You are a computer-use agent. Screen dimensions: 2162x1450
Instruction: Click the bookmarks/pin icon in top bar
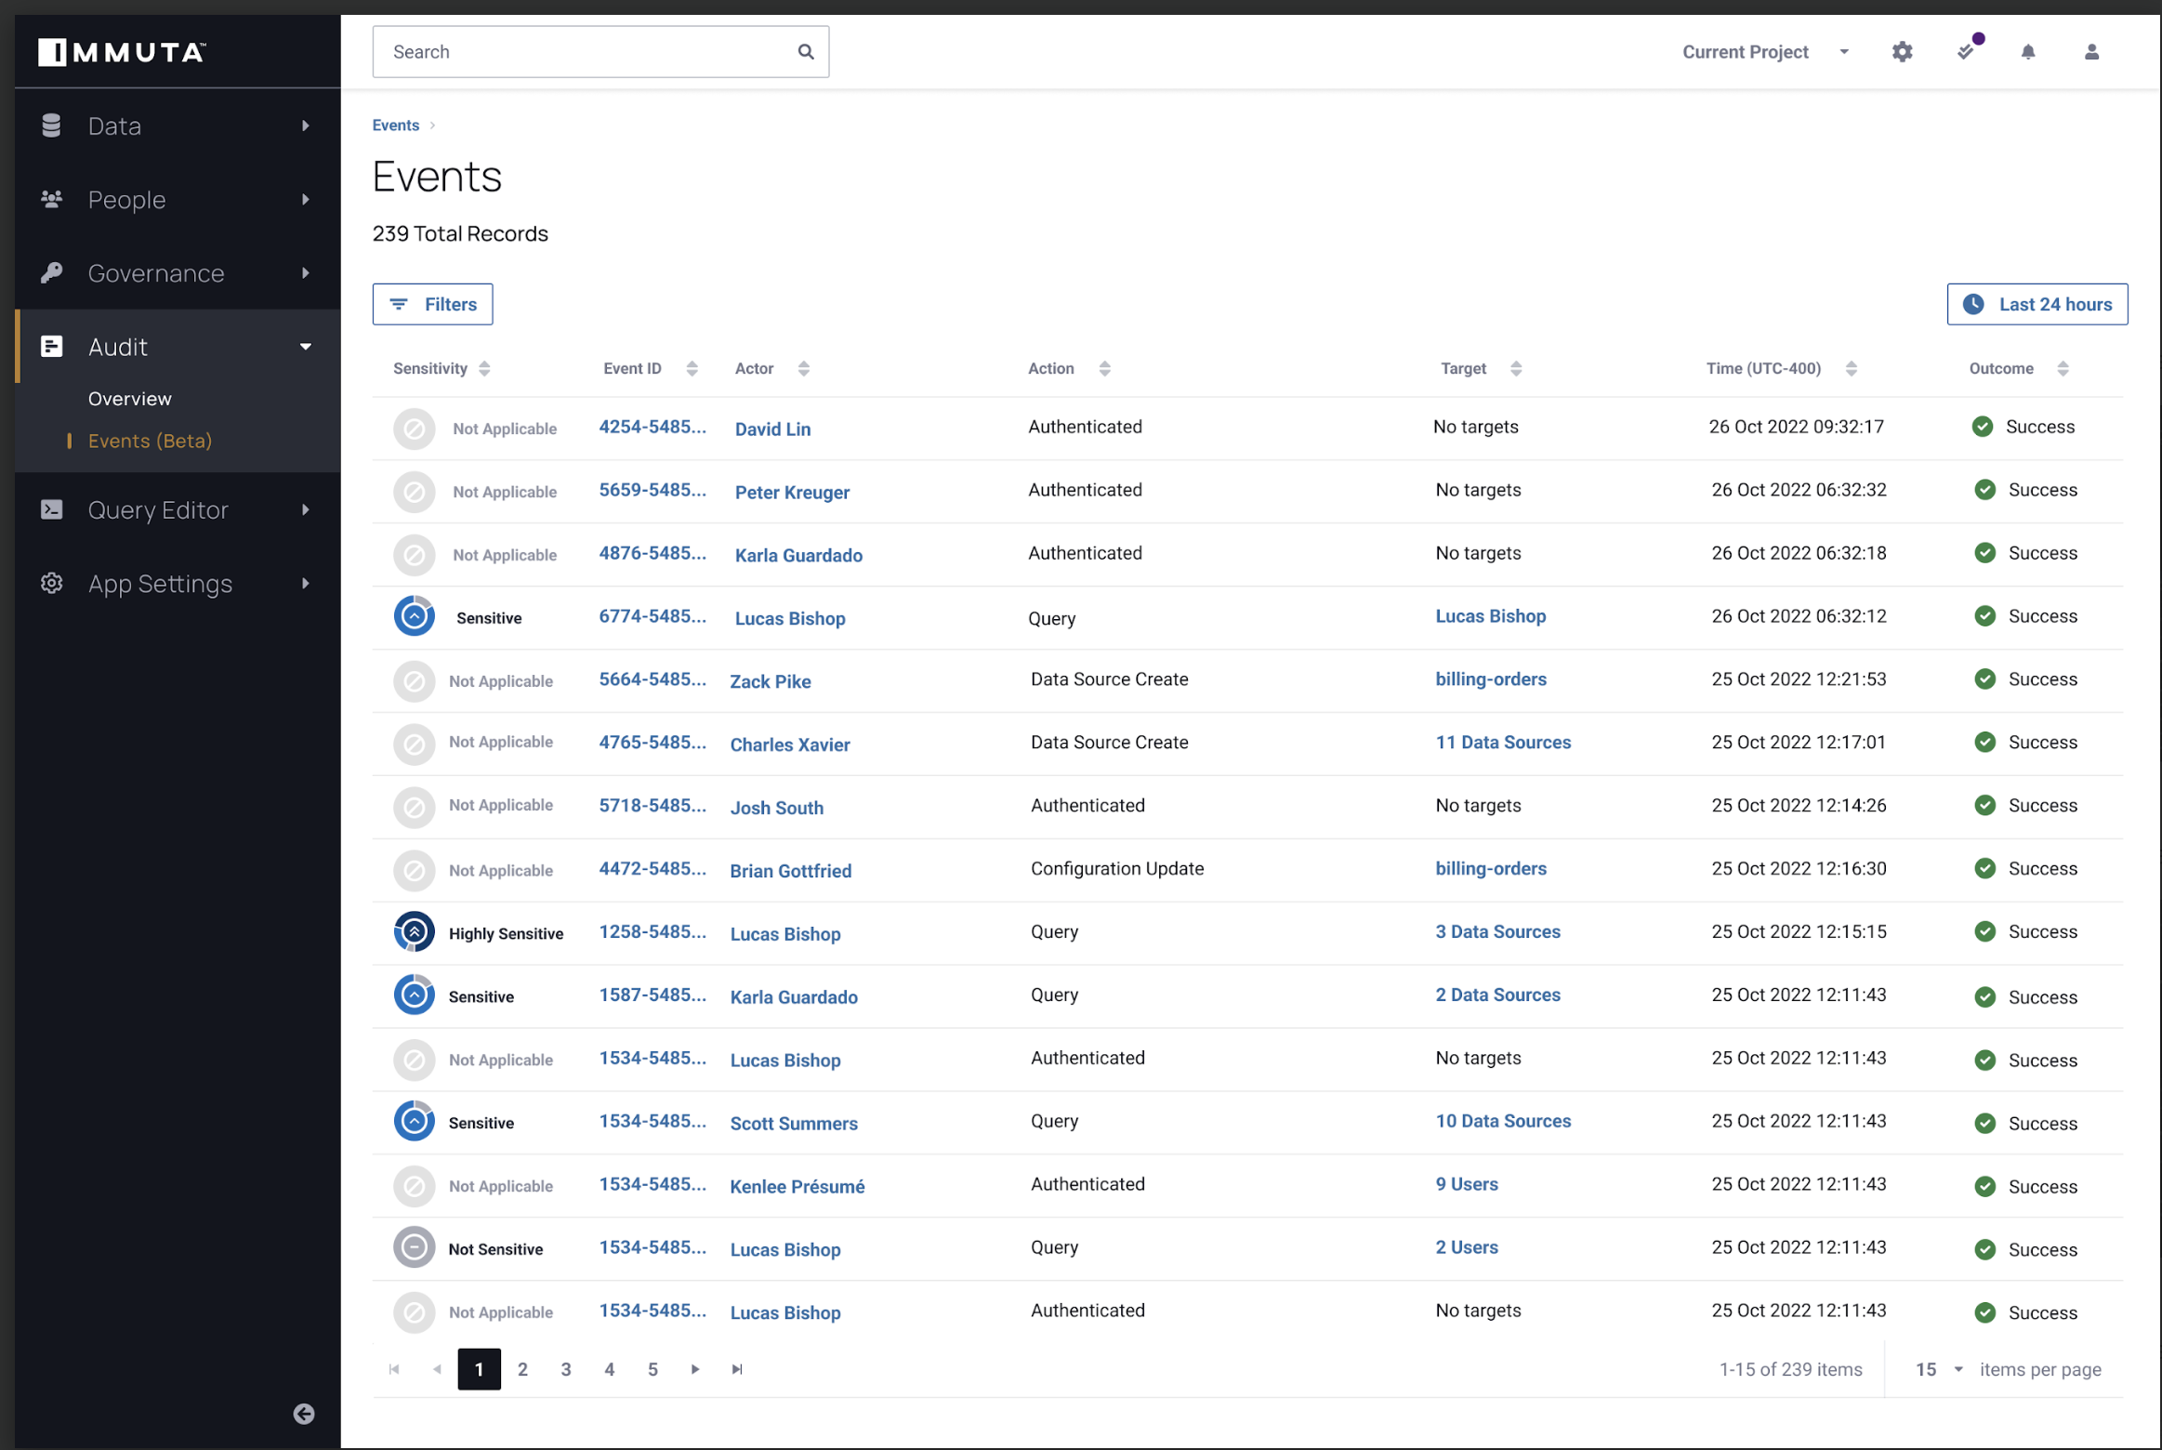coord(1965,48)
